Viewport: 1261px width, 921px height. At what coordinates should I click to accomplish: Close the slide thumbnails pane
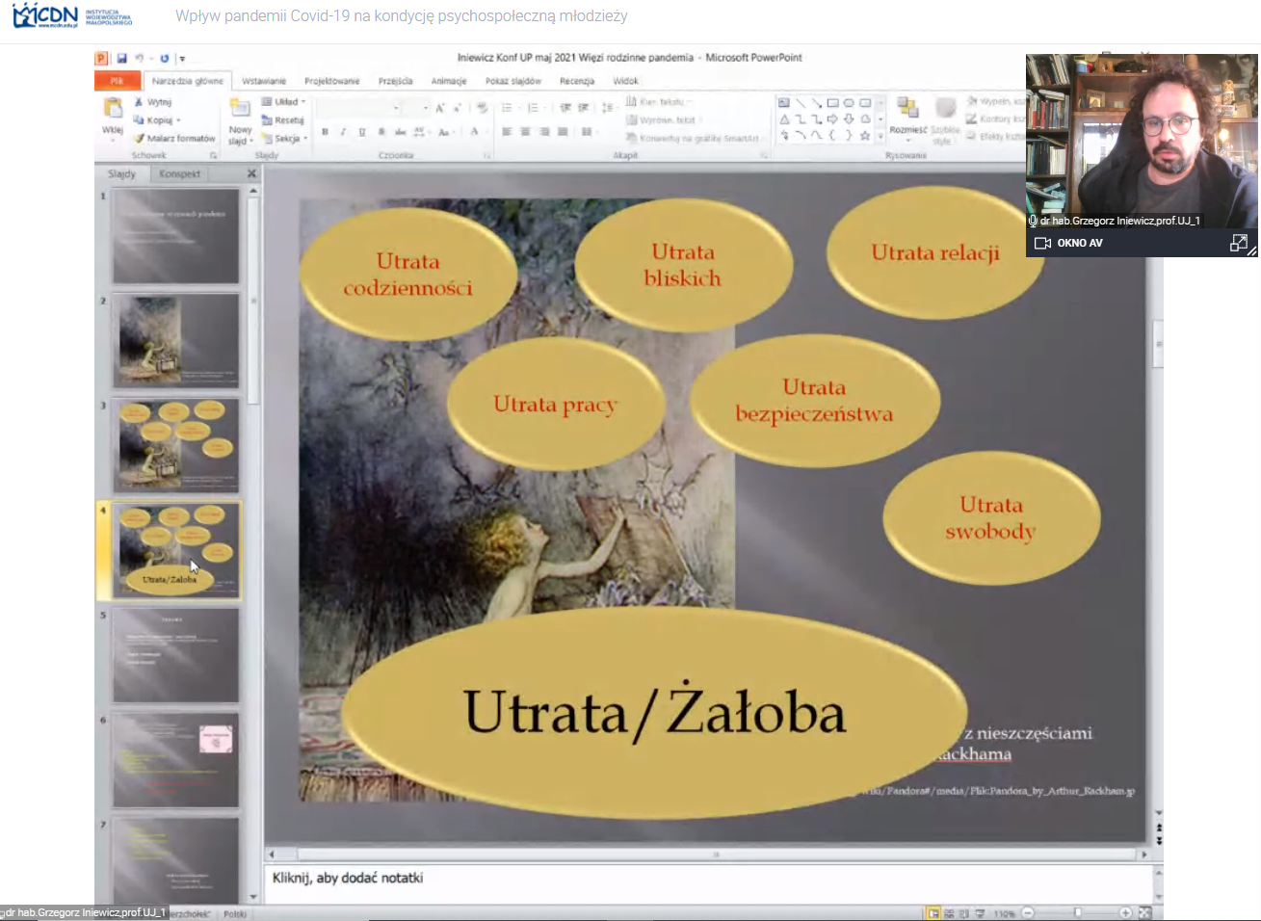tap(252, 173)
